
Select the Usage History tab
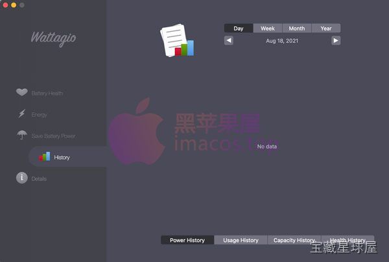tap(241, 240)
